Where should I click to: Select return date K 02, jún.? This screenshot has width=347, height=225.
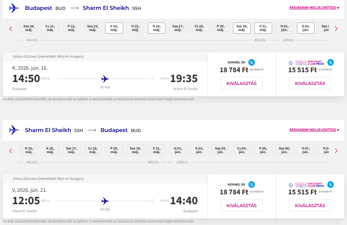199,150
